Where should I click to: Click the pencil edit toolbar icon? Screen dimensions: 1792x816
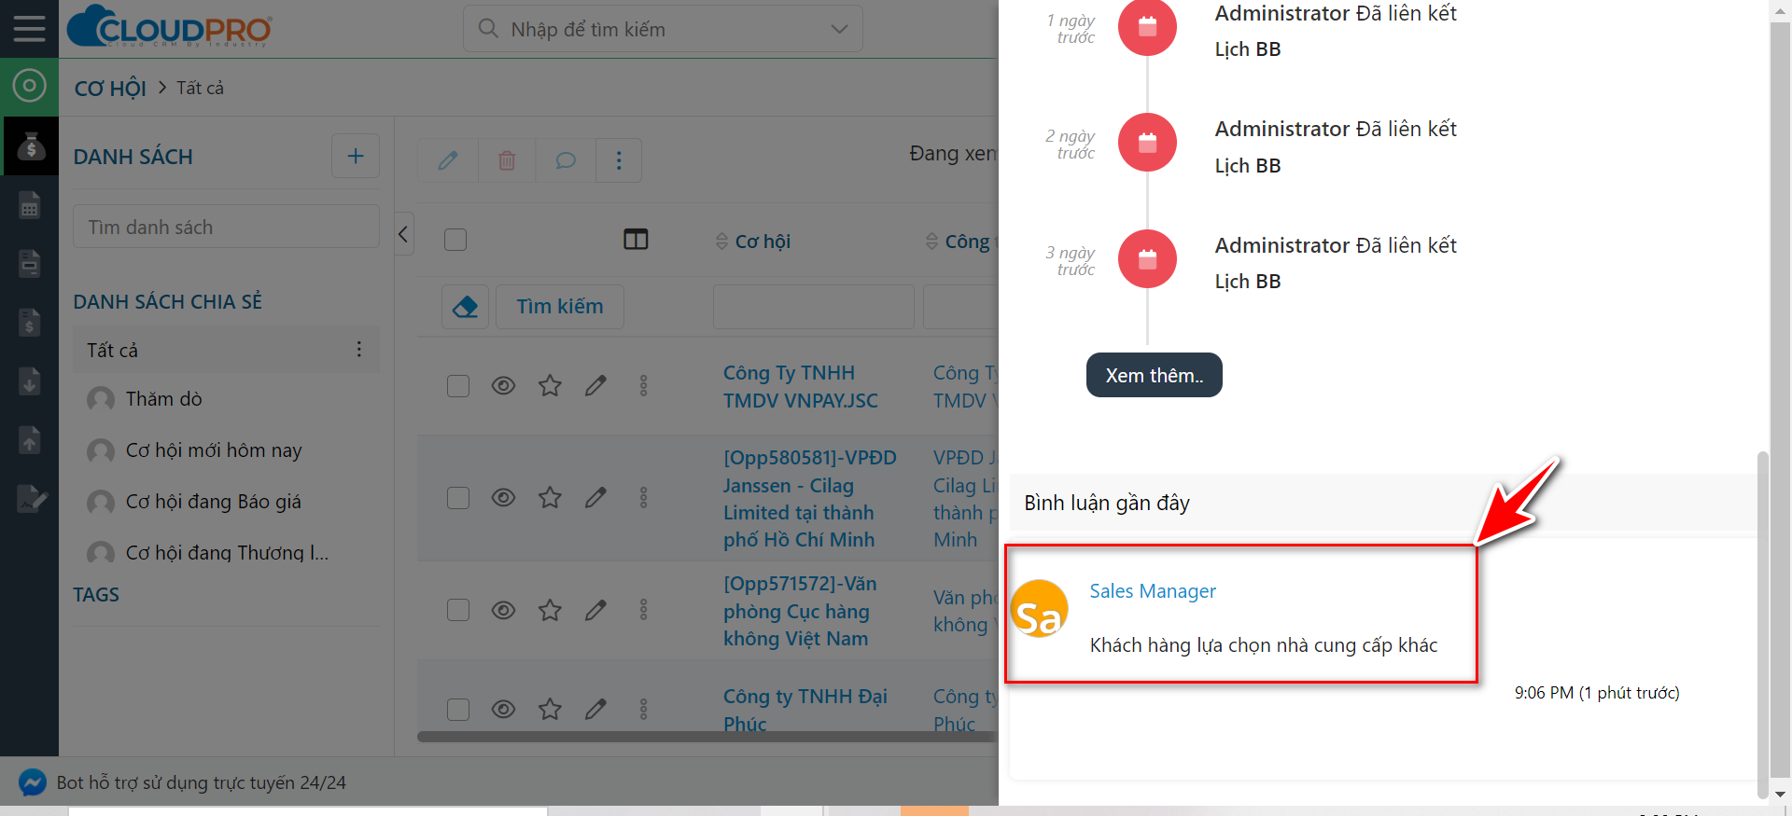point(448,160)
